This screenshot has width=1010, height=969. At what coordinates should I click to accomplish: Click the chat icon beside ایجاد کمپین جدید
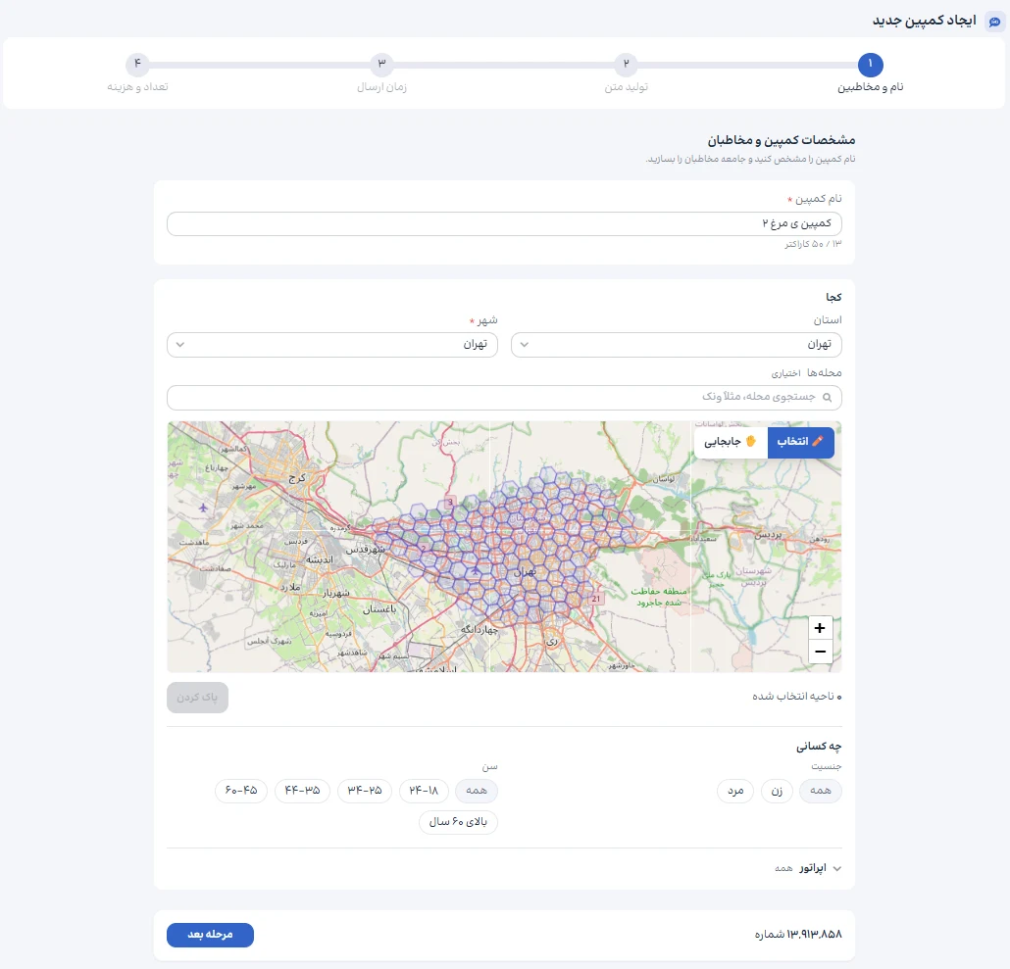coord(994,22)
